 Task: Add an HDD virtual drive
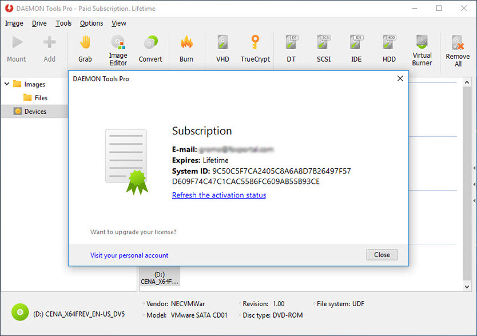coord(389,49)
